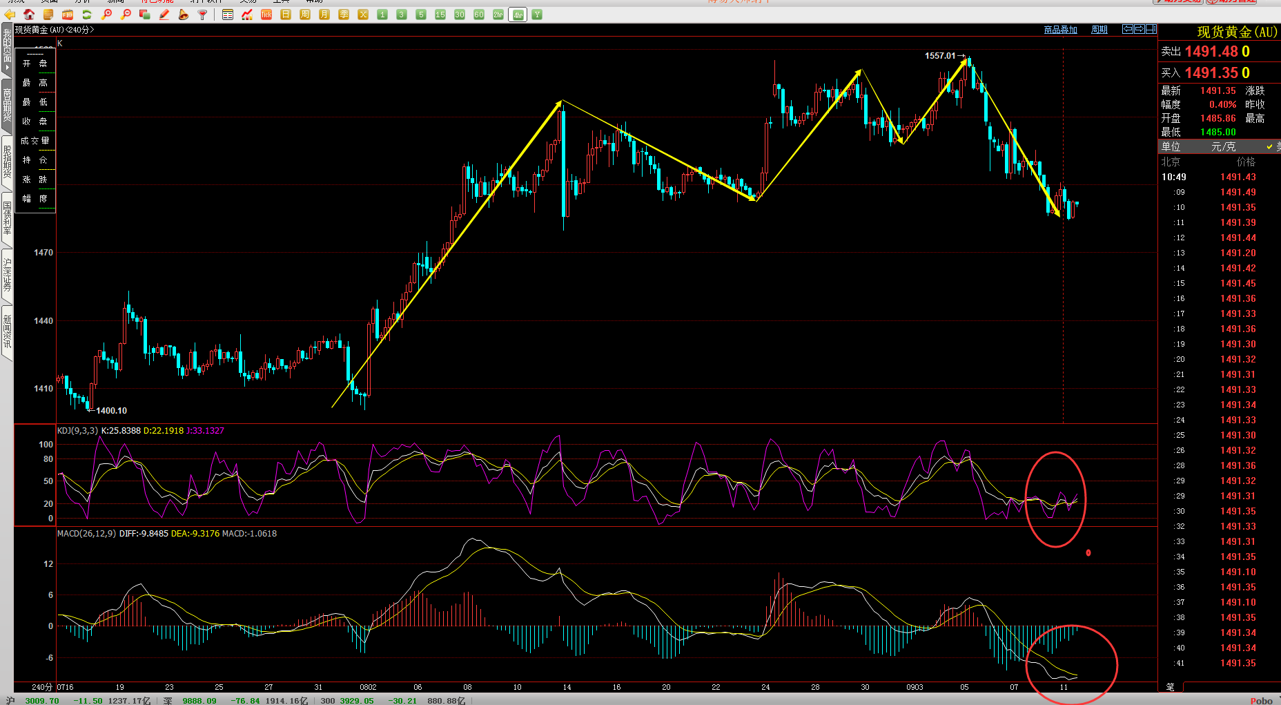Image resolution: width=1281 pixels, height=705 pixels.
Task: Click 开盘 1485.86 value
Action: 1218,118
